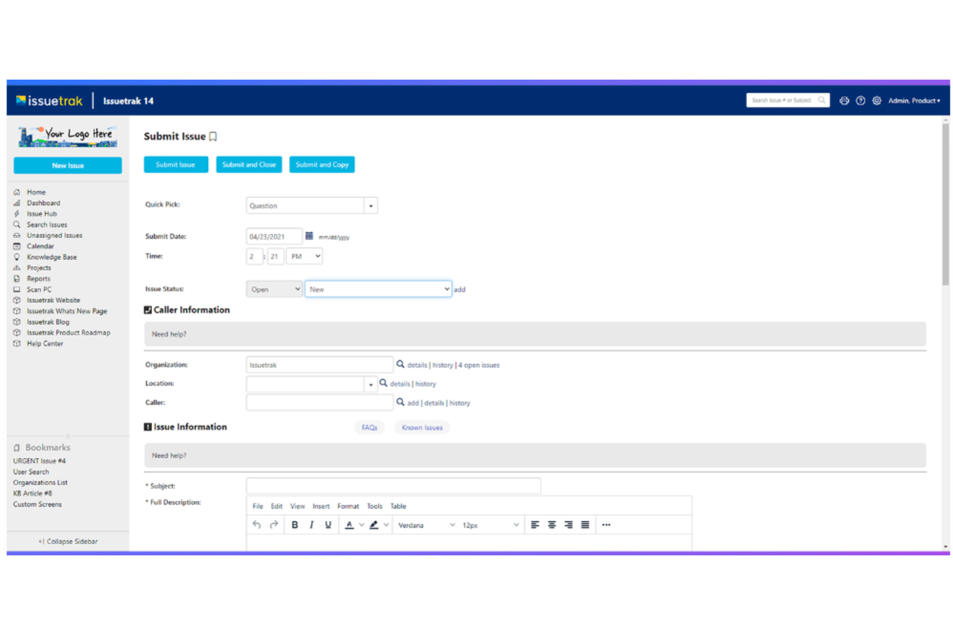Open the Format menu in the editor
Screen dimensions: 953x635
tap(348, 506)
